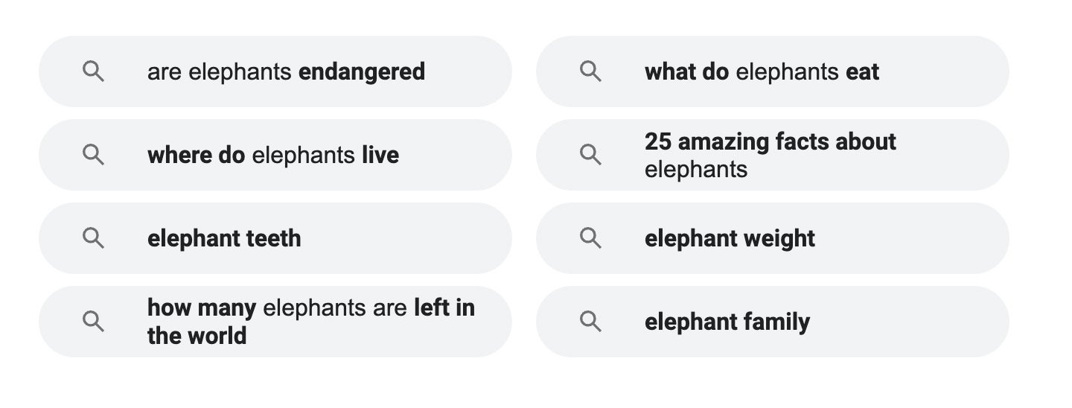Open the 'are elephants endangered' suggestion text
The width and height of the screenshot is (1072, 408).
[x=286, y=72]
